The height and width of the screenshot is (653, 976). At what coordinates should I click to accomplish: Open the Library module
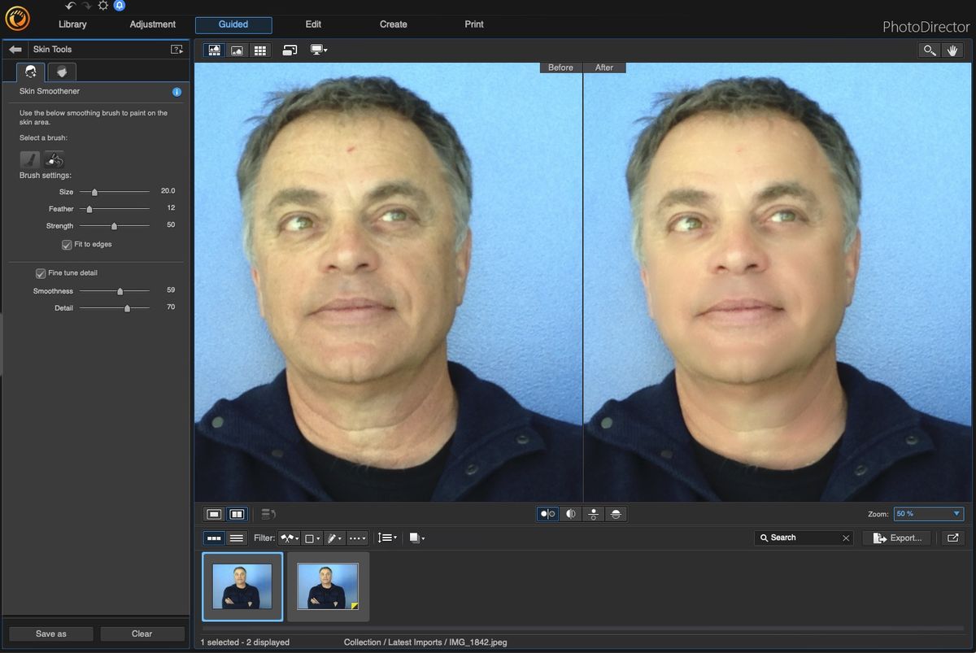point(72,24)
